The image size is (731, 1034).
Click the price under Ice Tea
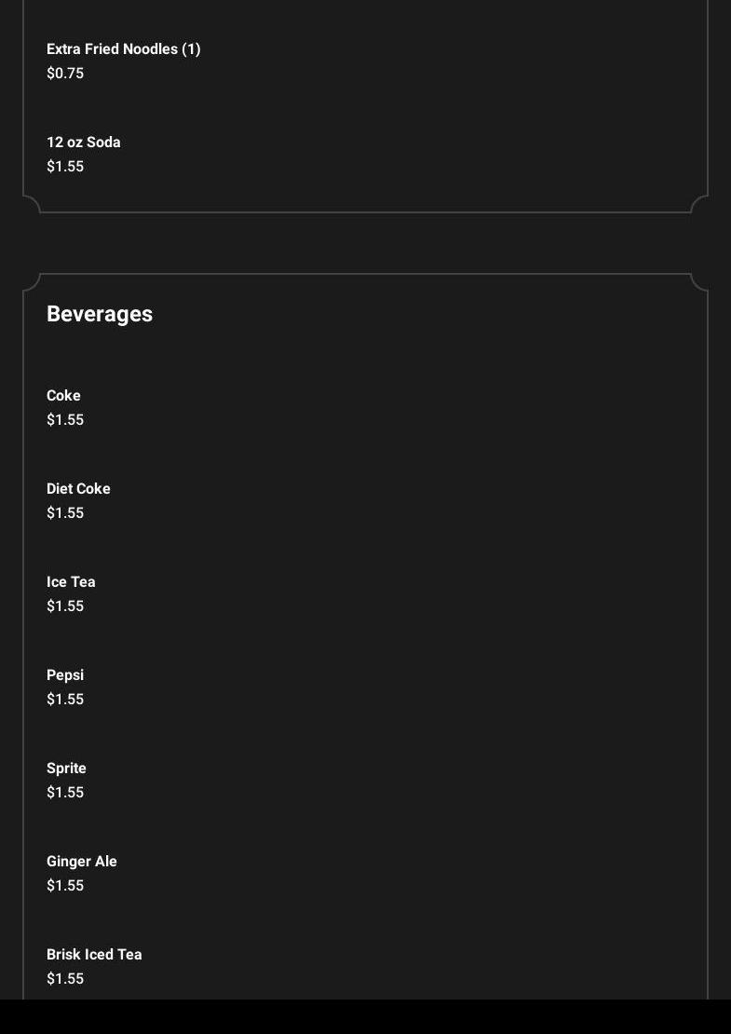pyautogui.click(x=65, y=606)
